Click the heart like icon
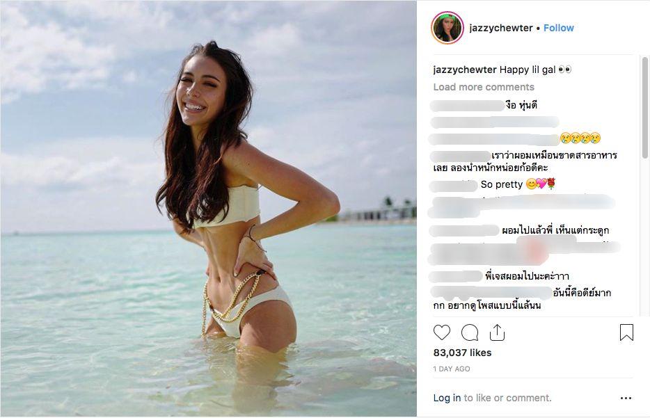 pos(442,332)
